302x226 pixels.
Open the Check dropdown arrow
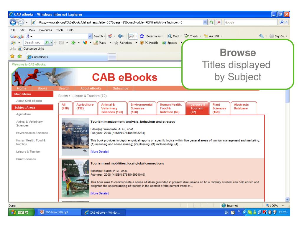point(200,36)
